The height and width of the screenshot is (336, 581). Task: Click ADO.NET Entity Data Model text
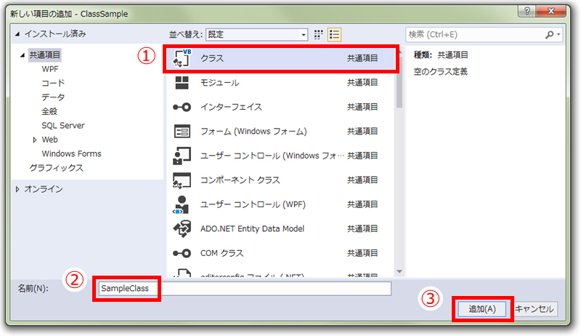pos(252,229)
